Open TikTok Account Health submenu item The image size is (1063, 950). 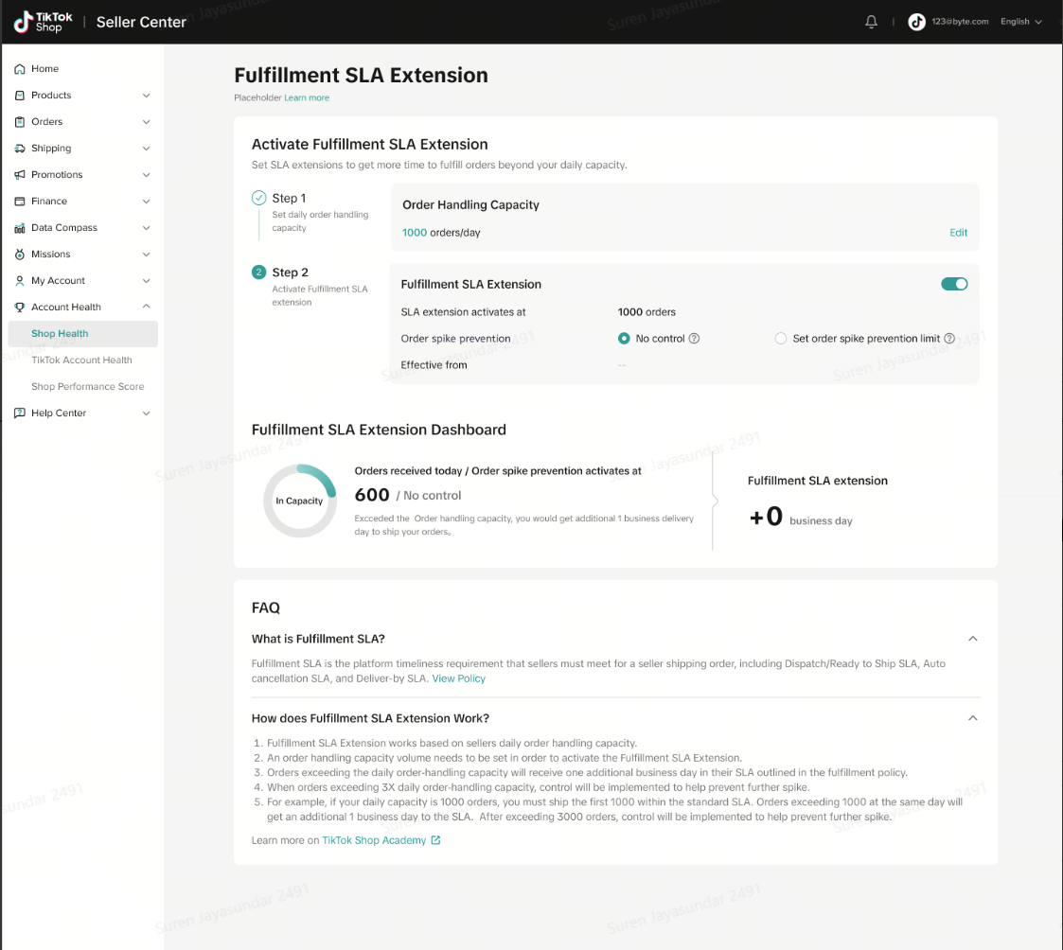click(81, 361)
